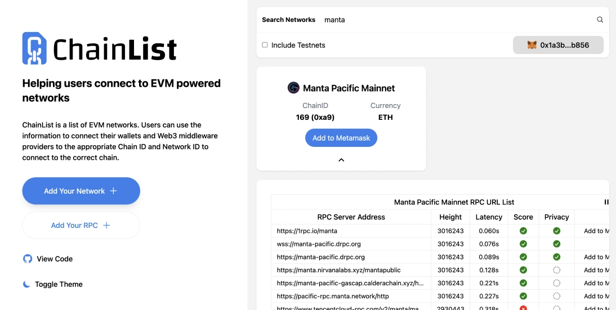Viewport: 616px width, 310px height.
Task: Click Privacy checkmark for https://manta-pacific.drpc.org
Action: [557, 257]
